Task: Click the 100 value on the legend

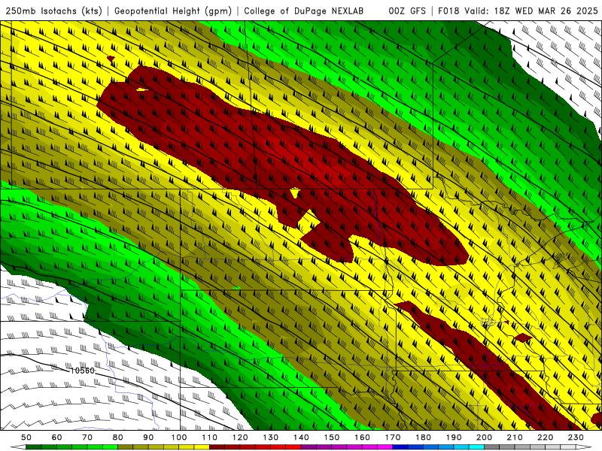Action: 179,437
